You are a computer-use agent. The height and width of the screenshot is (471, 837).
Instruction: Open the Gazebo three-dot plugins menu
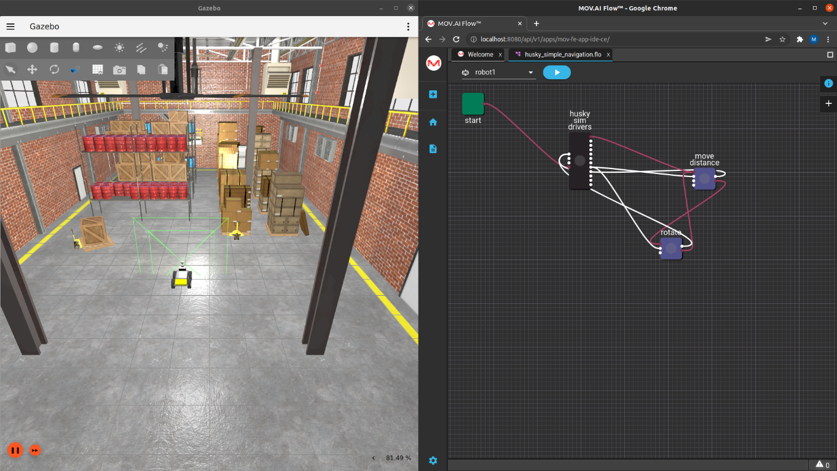coord(408,26)
